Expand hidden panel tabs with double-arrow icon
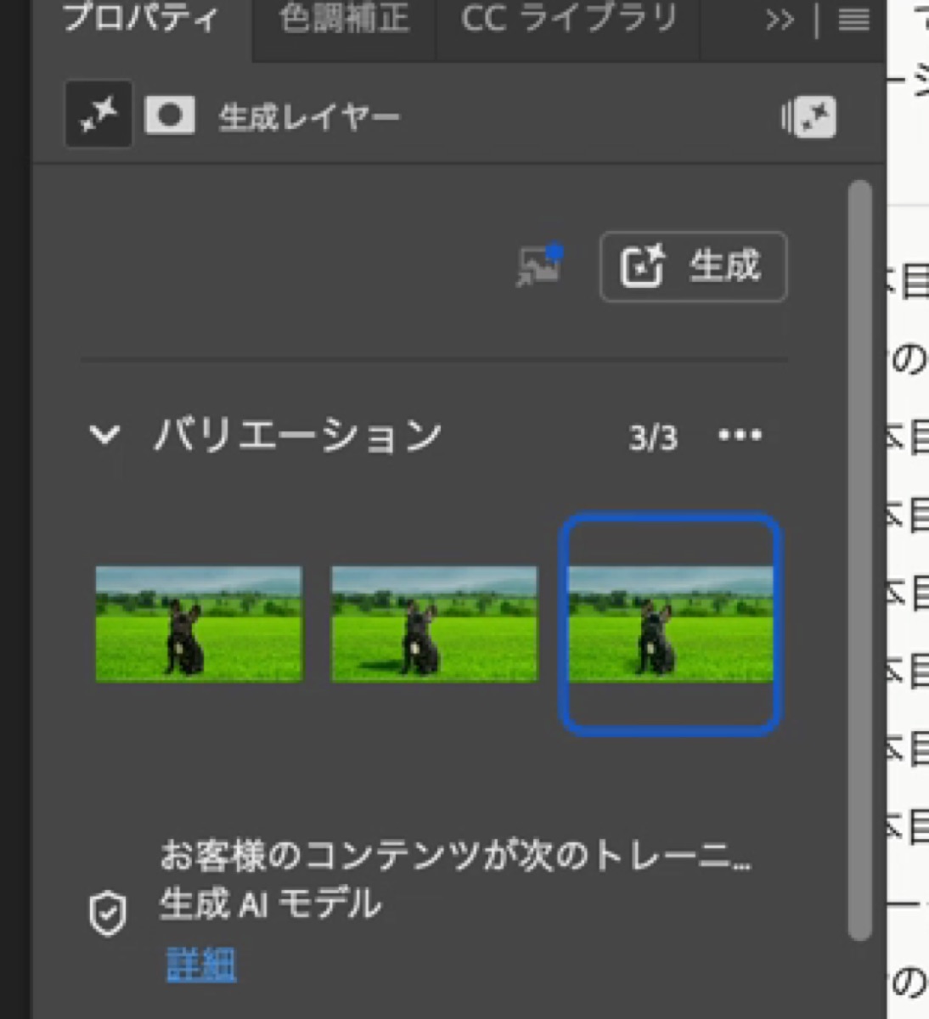Viewport: 929px width, 1019px height. 780,20
